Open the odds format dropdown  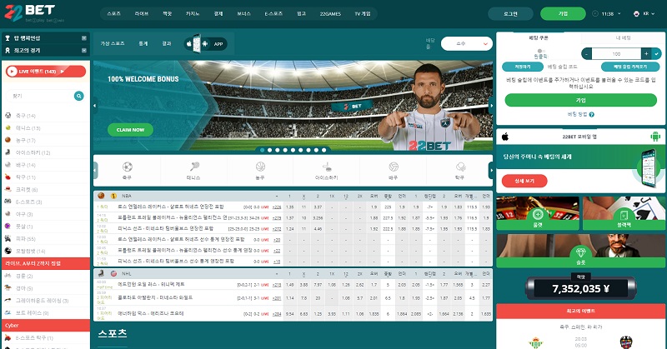pyautogui.click(x=467, y=44)
